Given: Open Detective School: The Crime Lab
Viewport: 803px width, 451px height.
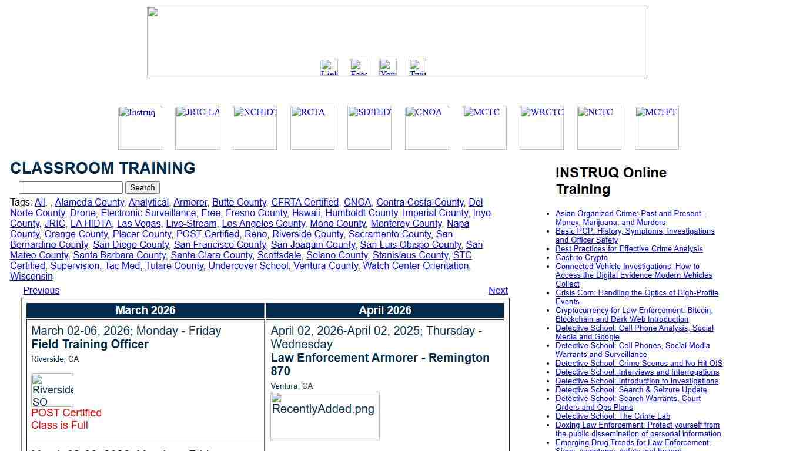Looking at the screenshot, I should [613, 416].
